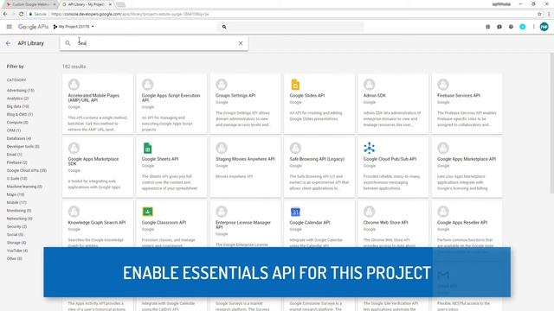The width and height of the screenshot is (554, 311).
Task: Open Enterprise License Manager API card
Action: pos(246,224)
